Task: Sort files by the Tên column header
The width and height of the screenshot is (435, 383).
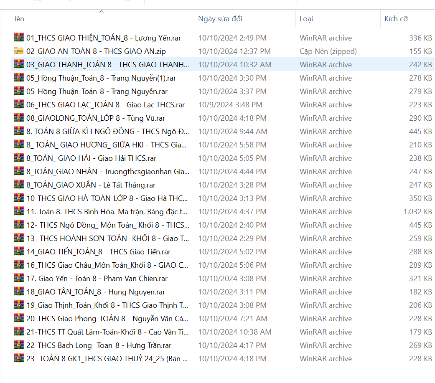Action: pos(19,19)
